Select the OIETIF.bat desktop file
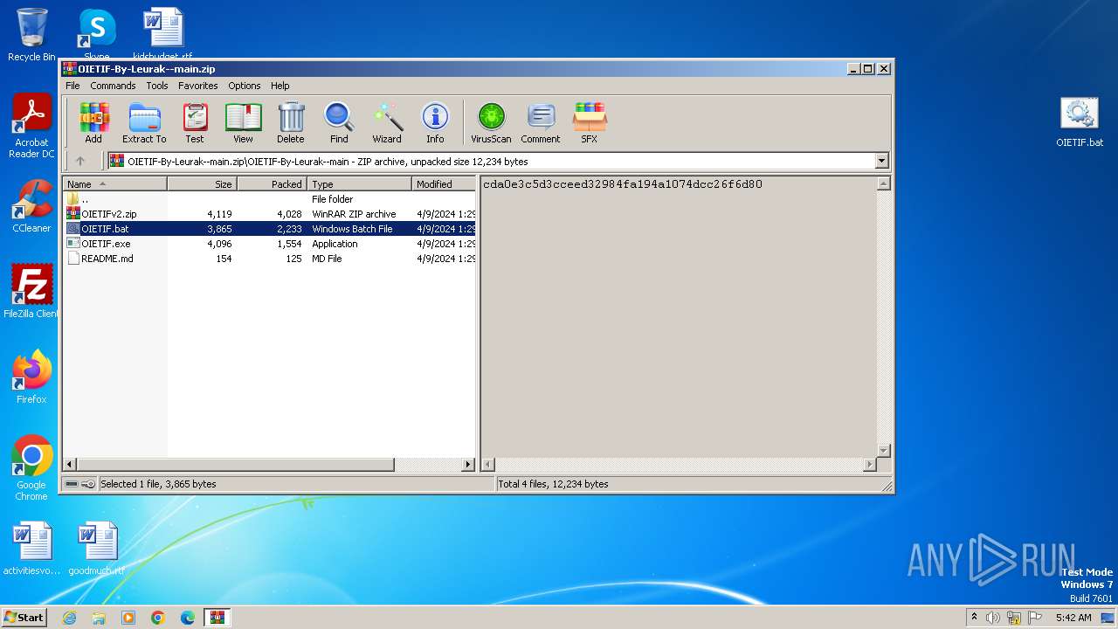1118x629 pixels. click(x=1080, y=122)
